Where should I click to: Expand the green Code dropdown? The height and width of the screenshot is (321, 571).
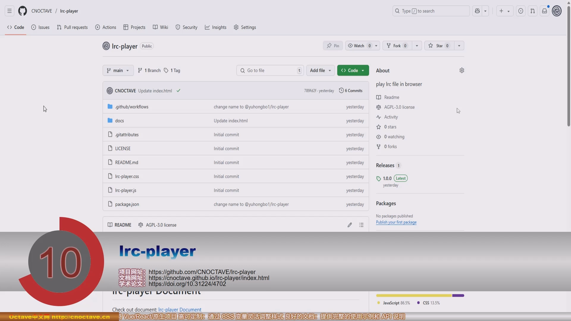coord(353,70)
